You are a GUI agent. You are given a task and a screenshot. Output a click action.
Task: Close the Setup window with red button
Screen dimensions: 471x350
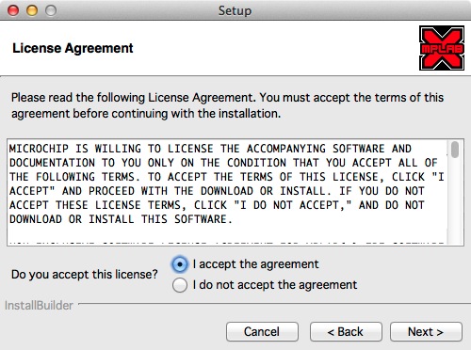click(x=13, y=10)
